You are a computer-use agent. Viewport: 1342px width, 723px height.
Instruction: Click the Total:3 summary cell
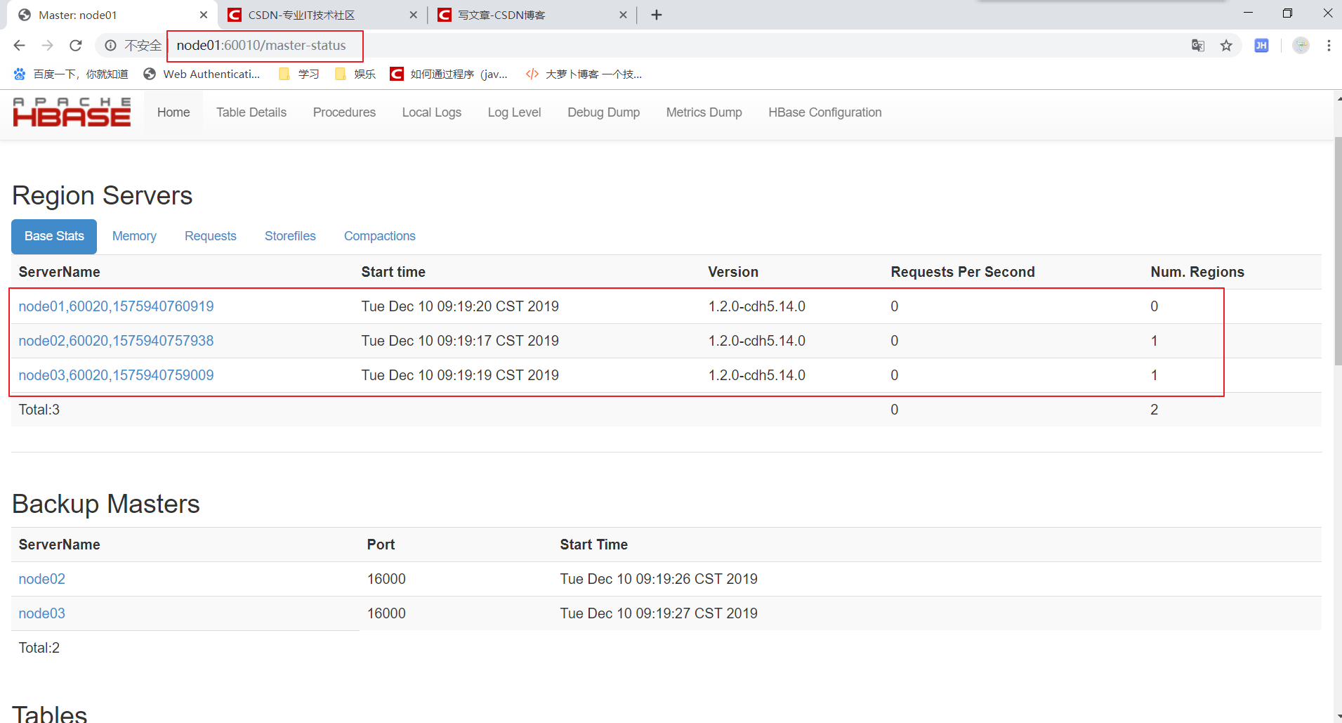coord(39,410)
